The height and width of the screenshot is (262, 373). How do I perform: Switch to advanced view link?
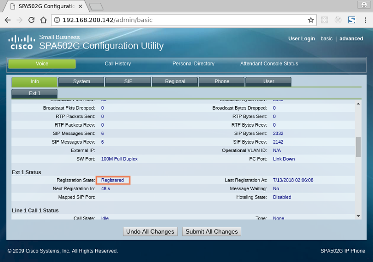[351, 38]
